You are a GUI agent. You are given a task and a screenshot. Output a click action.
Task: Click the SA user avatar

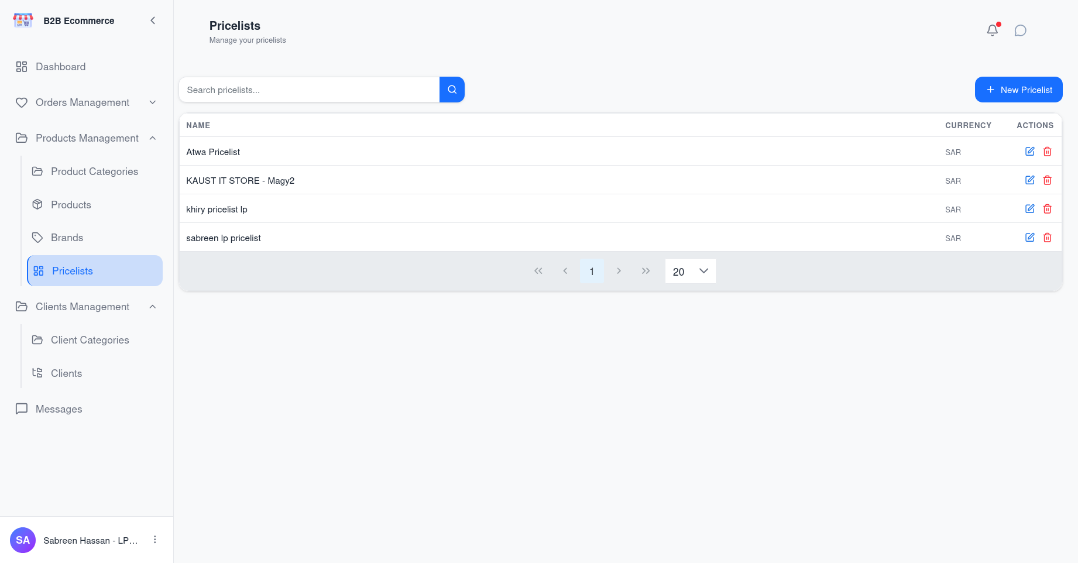click(x=23, y=540)
